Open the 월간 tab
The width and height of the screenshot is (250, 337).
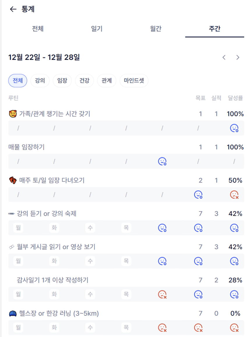click(x=156, y=29)
